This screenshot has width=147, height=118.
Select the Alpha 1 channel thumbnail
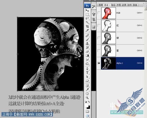(x=108, y=63)
